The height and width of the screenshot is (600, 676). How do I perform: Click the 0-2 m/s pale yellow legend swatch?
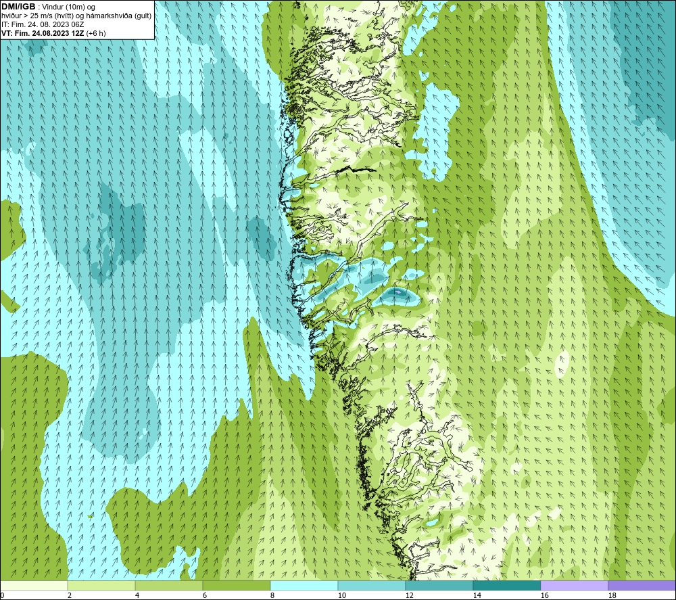34,585
